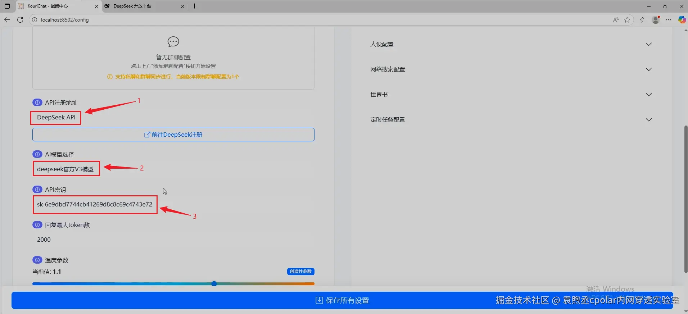Expand the 网络搜索配置 section
This screenshot has height=314, width=688.
(x=511, y=69)
